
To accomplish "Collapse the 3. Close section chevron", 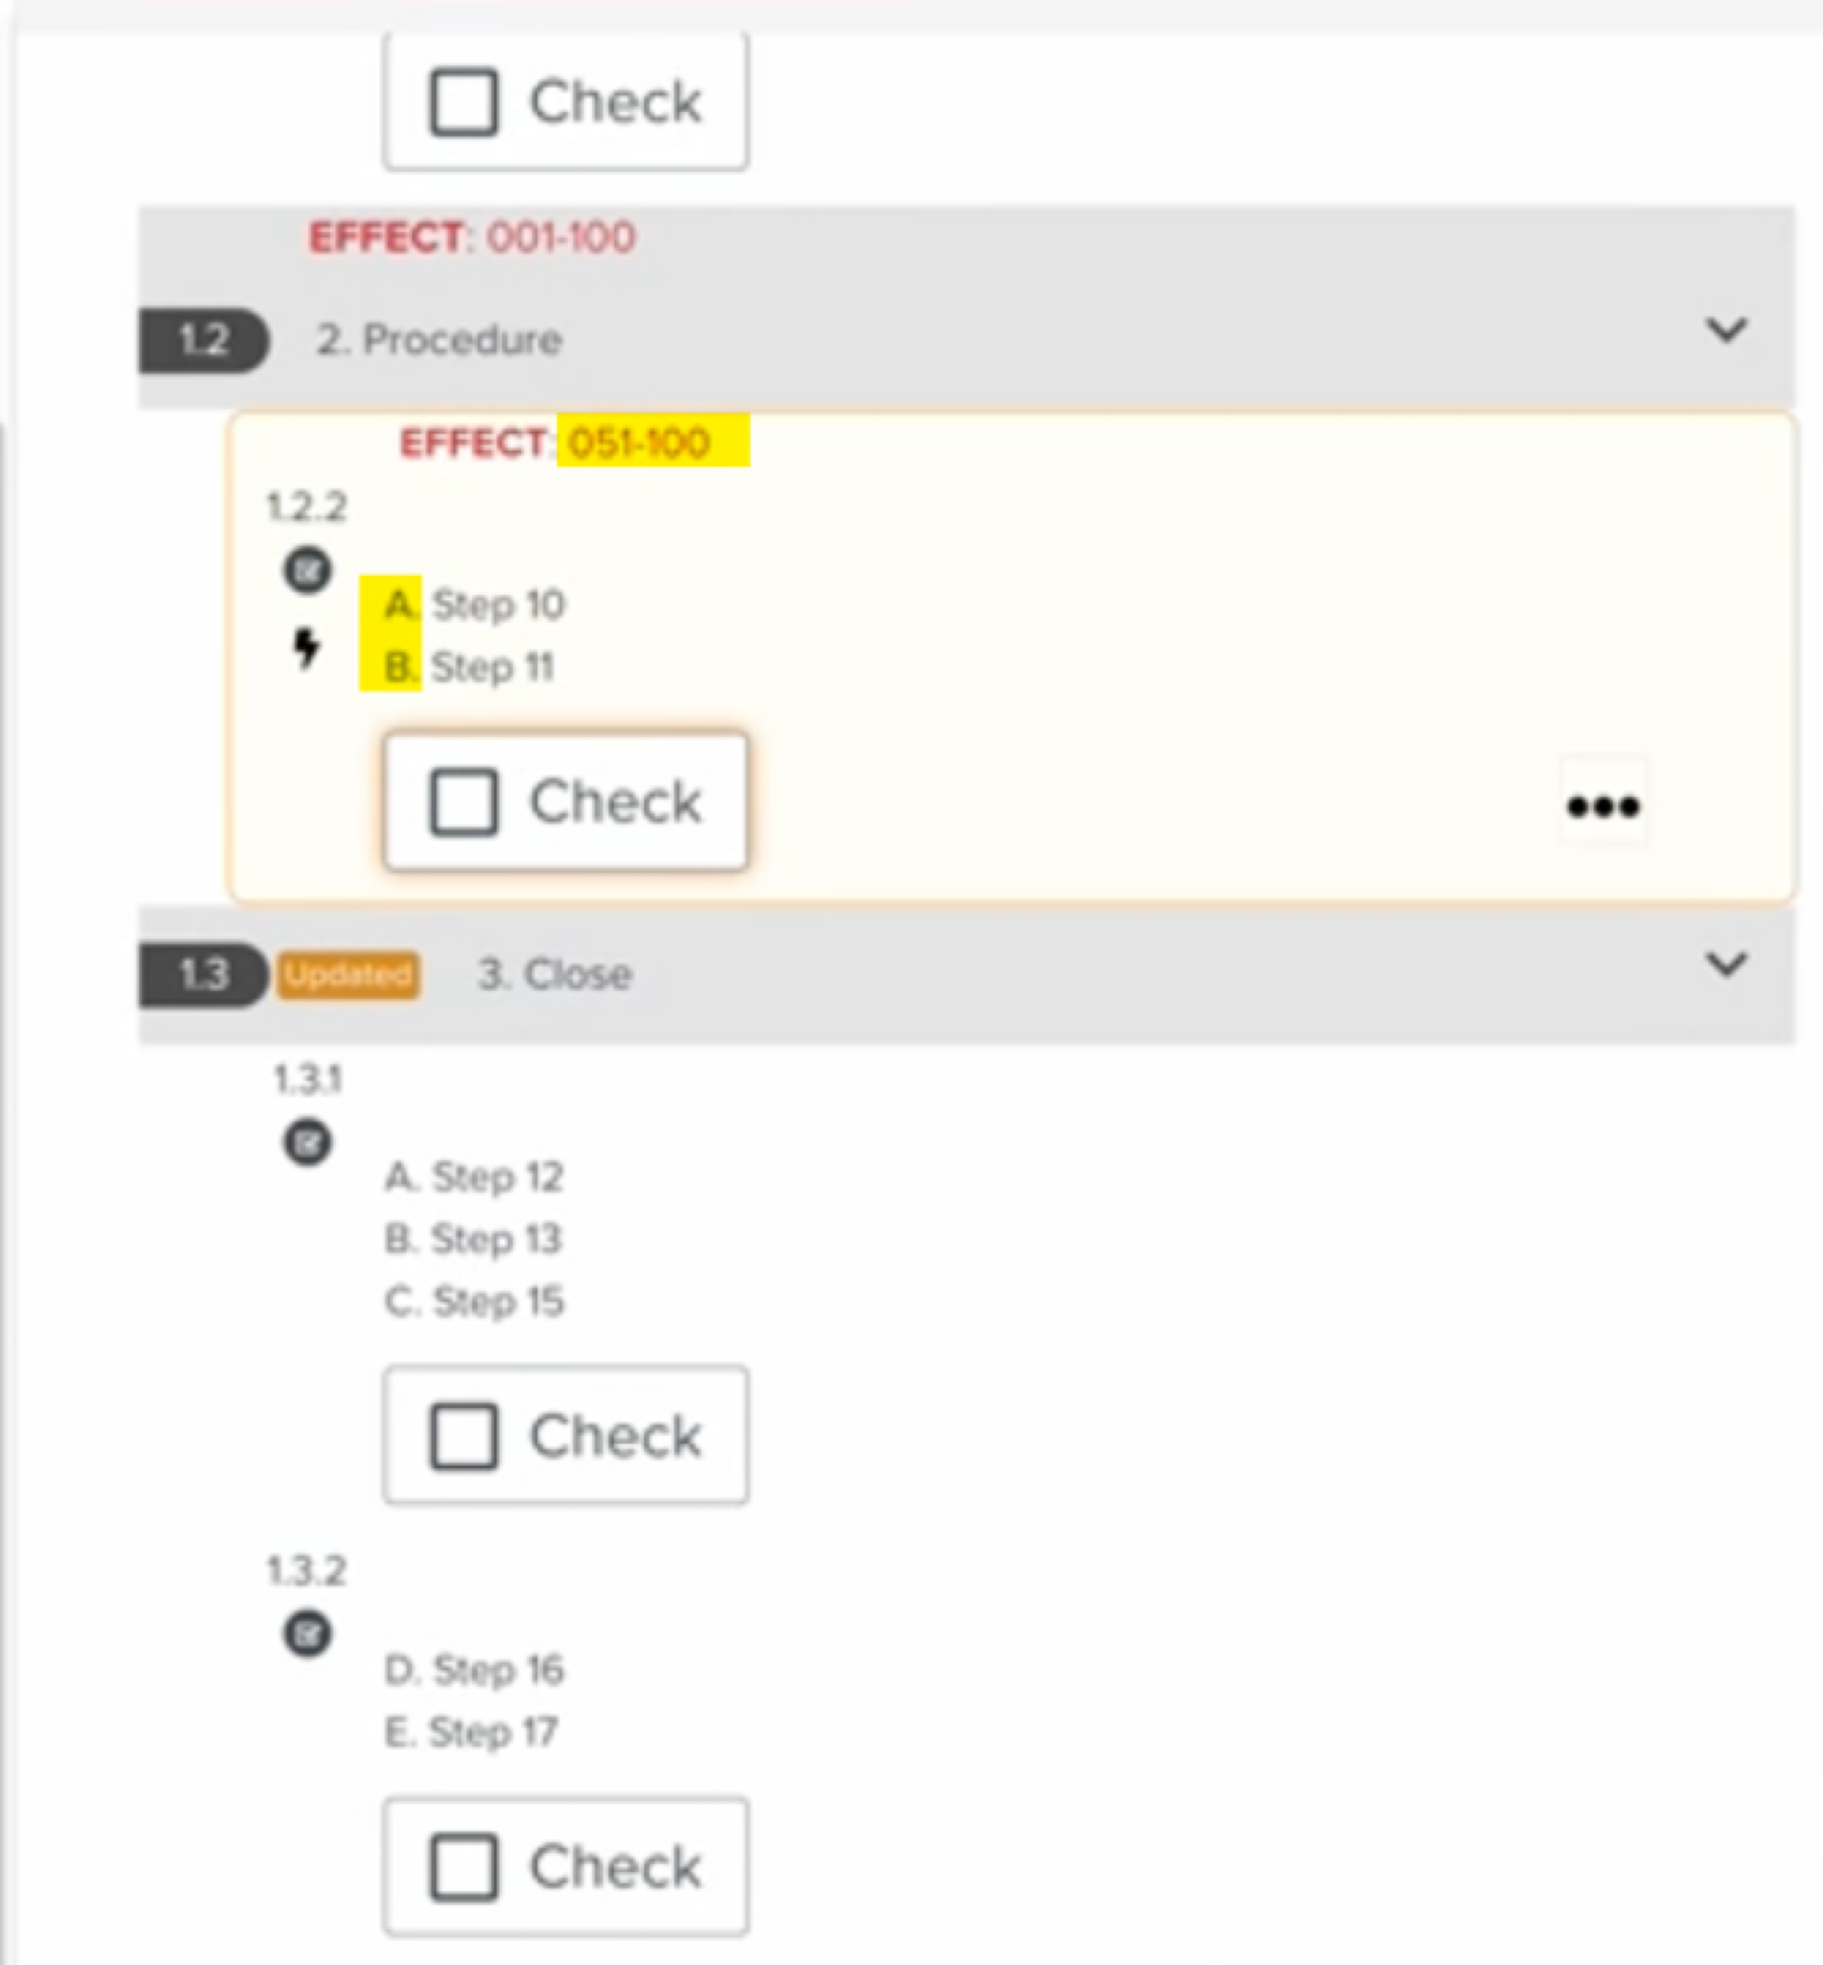I will 1727,964.
